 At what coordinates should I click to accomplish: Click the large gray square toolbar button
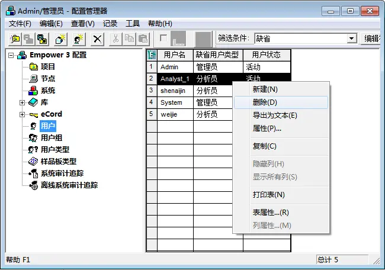[x=203, y=38]
